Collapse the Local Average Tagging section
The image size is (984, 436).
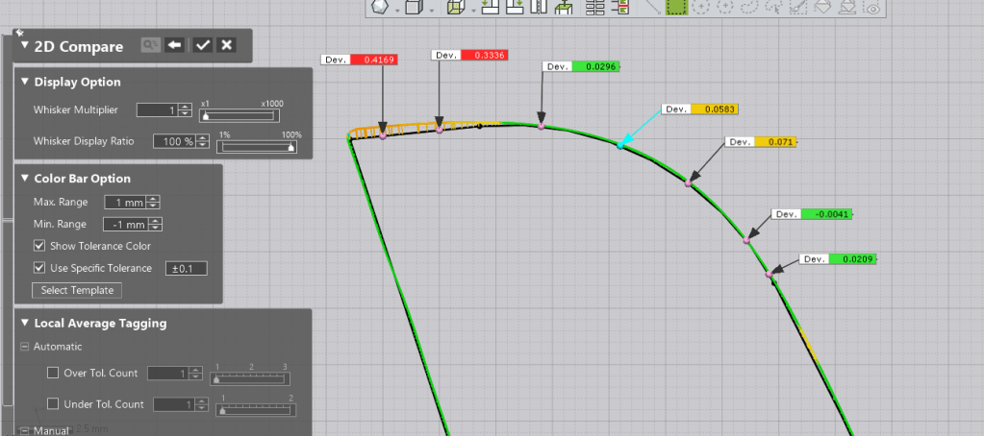(25, 324)
